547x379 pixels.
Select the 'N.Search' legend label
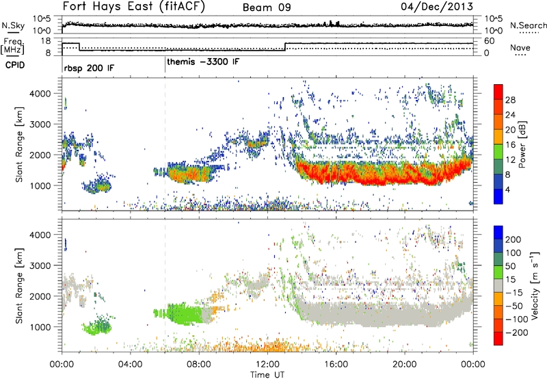tap(528, 25)
